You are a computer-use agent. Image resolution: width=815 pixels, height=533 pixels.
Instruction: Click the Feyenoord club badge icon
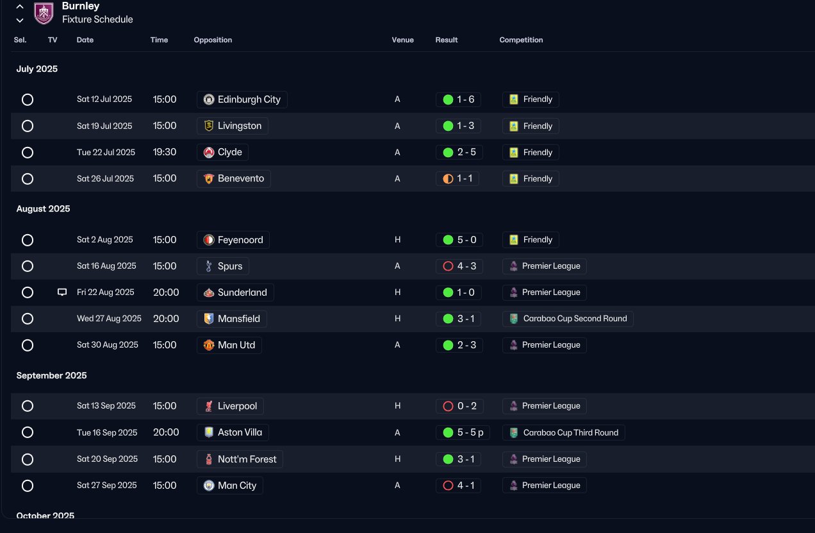tap(209, 240)
